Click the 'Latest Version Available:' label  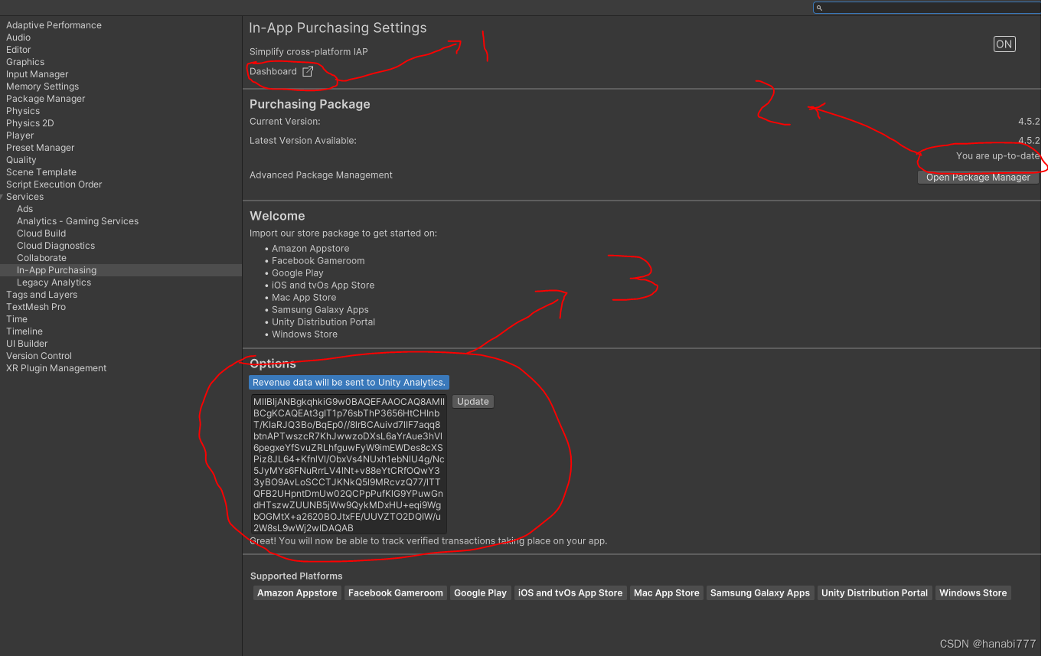click(x=303, y=141)
